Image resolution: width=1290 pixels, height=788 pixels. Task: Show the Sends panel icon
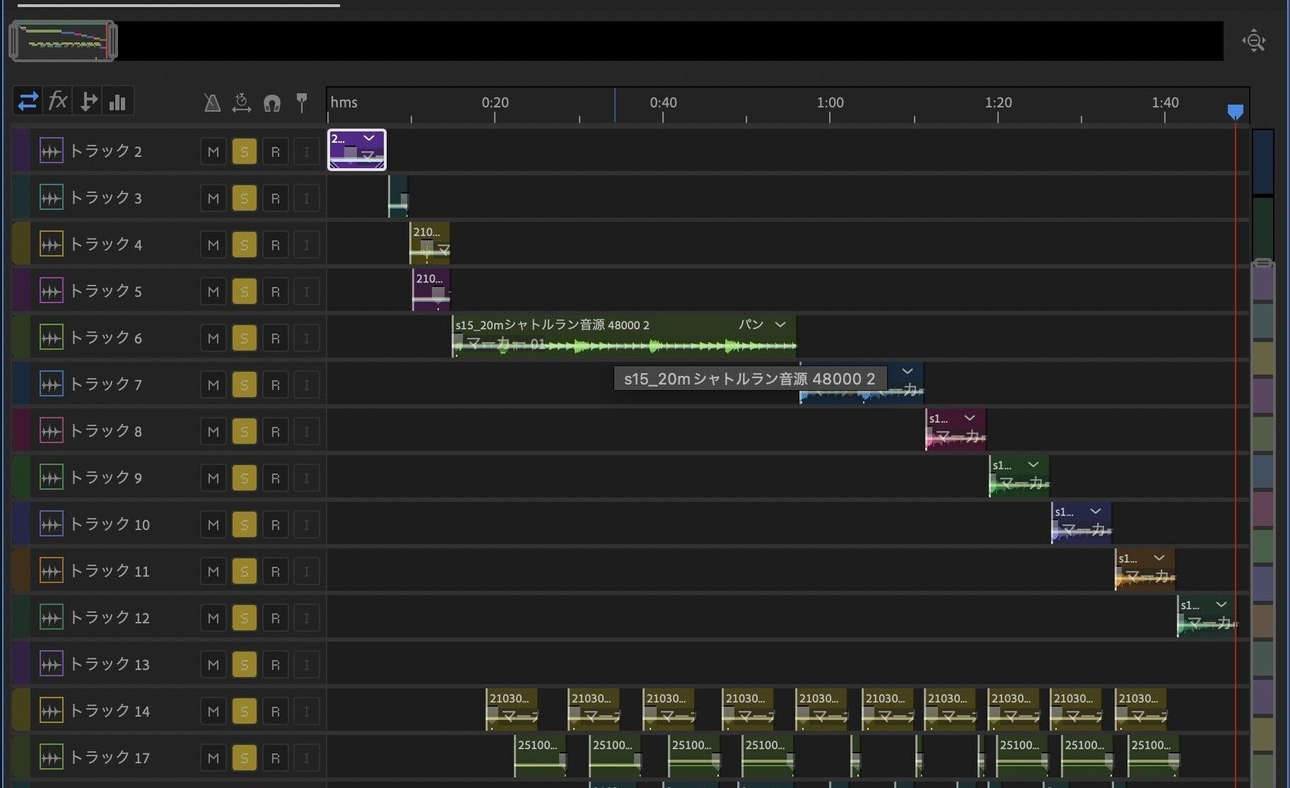pyautogui.click(x=88, y=102)
